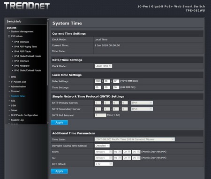Click Apply below SNTP settings
Viewport: 211px width, 179px height.
point(59,123)
